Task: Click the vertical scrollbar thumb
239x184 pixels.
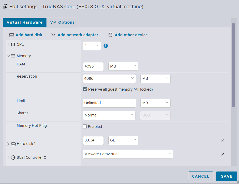Action: tap(234, 65)
